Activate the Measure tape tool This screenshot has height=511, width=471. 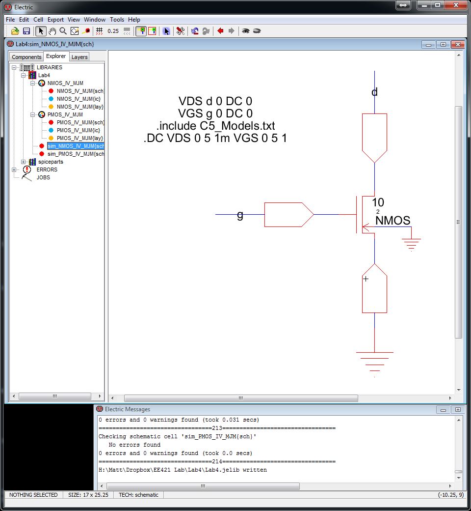(86, 31)
